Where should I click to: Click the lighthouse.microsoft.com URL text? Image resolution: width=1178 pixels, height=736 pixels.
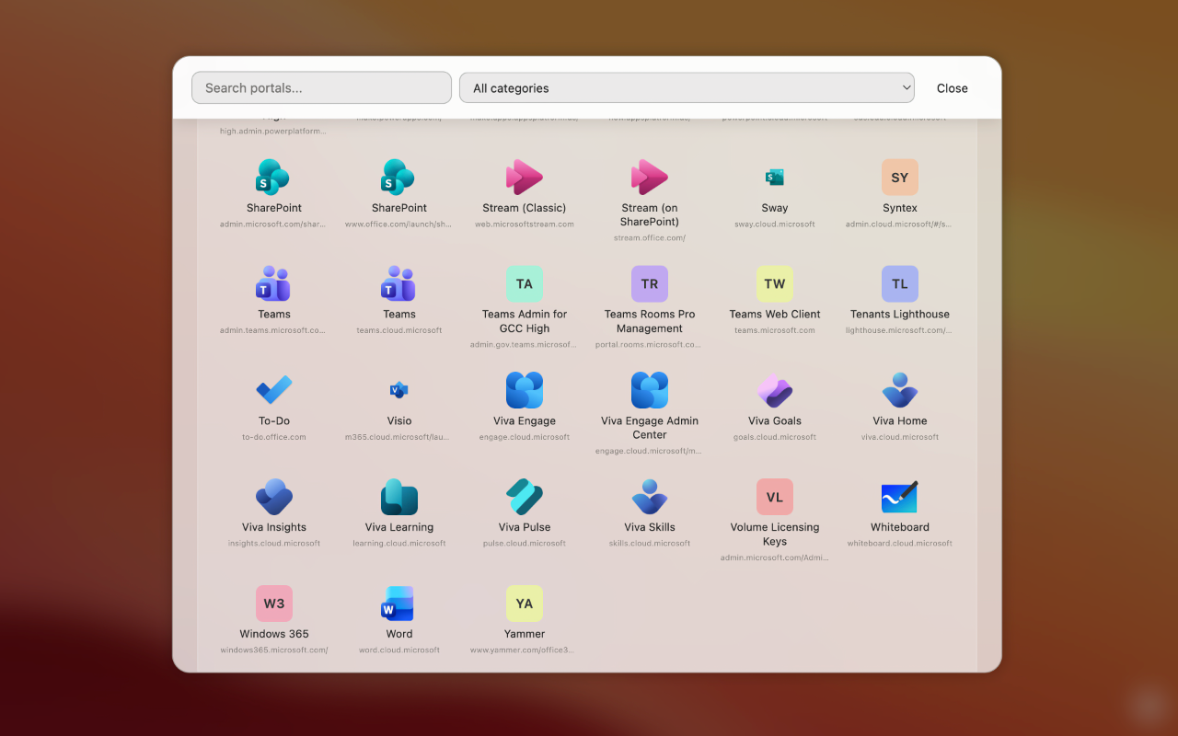coord(899,331)
